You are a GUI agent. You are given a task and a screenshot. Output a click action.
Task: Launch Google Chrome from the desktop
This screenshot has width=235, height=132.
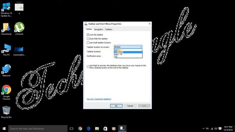tap(6, 92)
